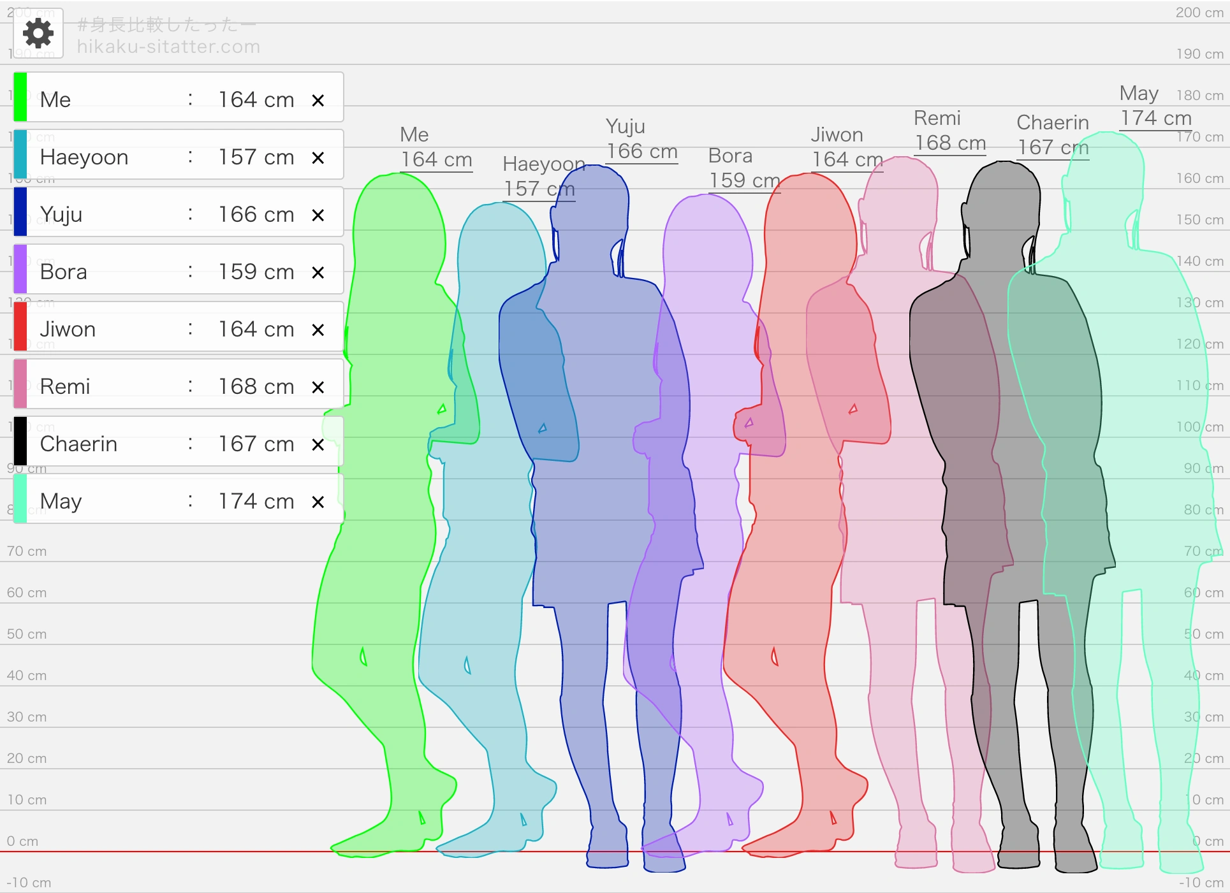Open the hikaku-sitatter.com watermark link

(168, 47)
